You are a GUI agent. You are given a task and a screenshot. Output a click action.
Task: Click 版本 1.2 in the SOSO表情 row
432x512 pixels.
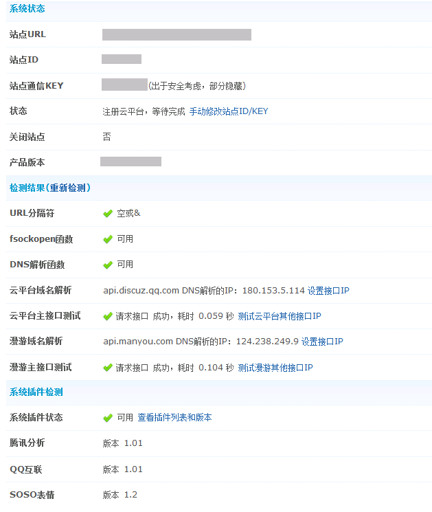[x=120, y=495]
